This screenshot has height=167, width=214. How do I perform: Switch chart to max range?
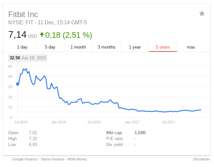coord(191,47)
